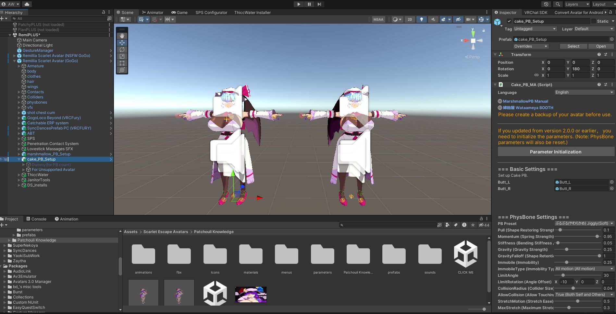Toggle Scene audio mute
This screenshot has width=616, height=314.
coord(433,19)
